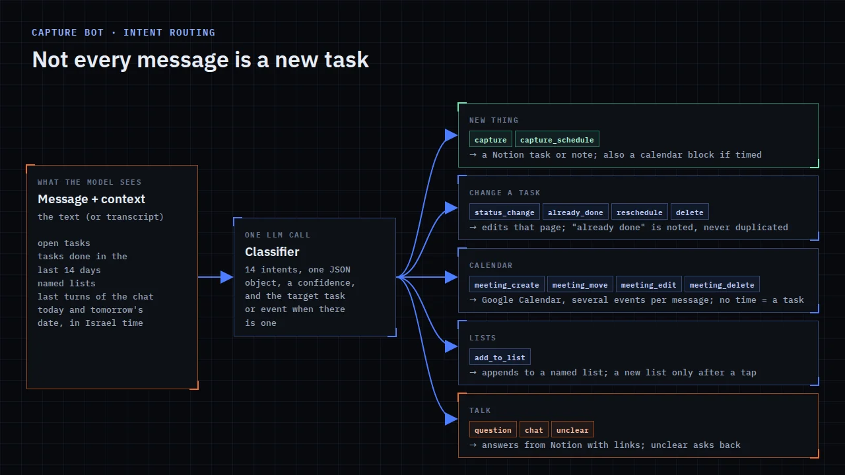Click the 'CAPTURE BOT · INTENT ROUTING' header
Screen dimensions: 845x475
(x=123, y=32)
